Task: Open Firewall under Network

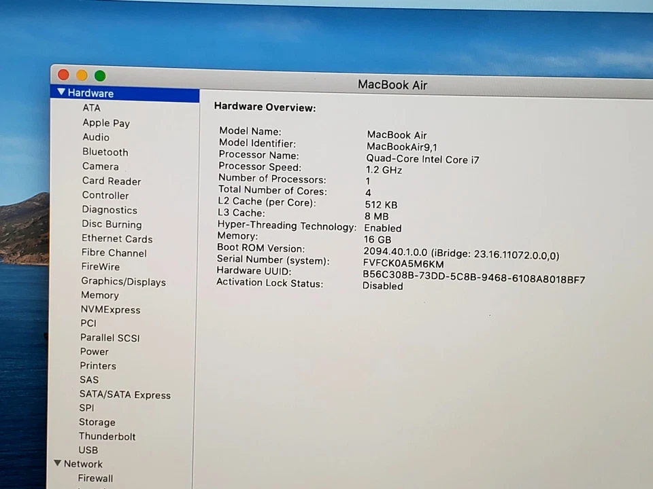Action: 95,478
